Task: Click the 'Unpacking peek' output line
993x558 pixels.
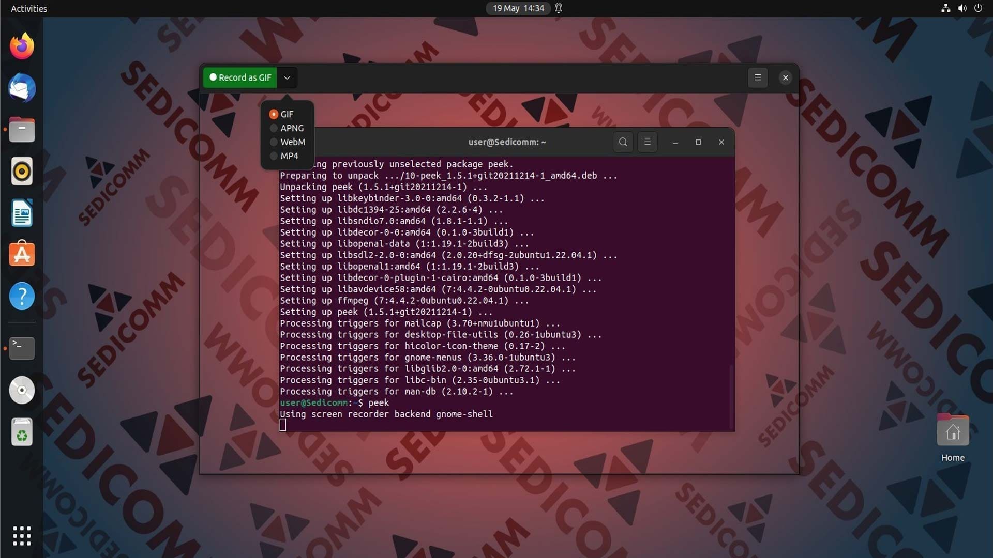Action: (x=384, y=187)
